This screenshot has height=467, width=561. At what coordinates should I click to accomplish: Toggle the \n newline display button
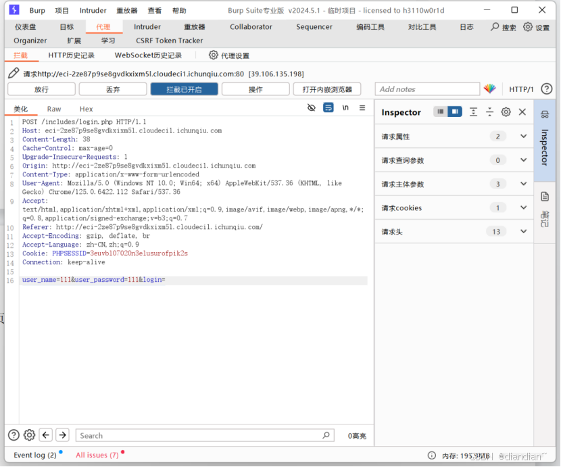pyautogui.click(x=345, y=107)
